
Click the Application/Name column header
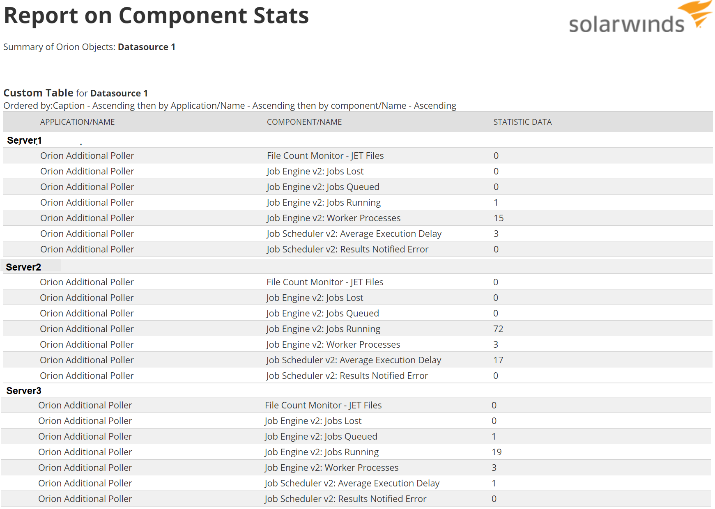pyautogui.click(x=77, y=122)
